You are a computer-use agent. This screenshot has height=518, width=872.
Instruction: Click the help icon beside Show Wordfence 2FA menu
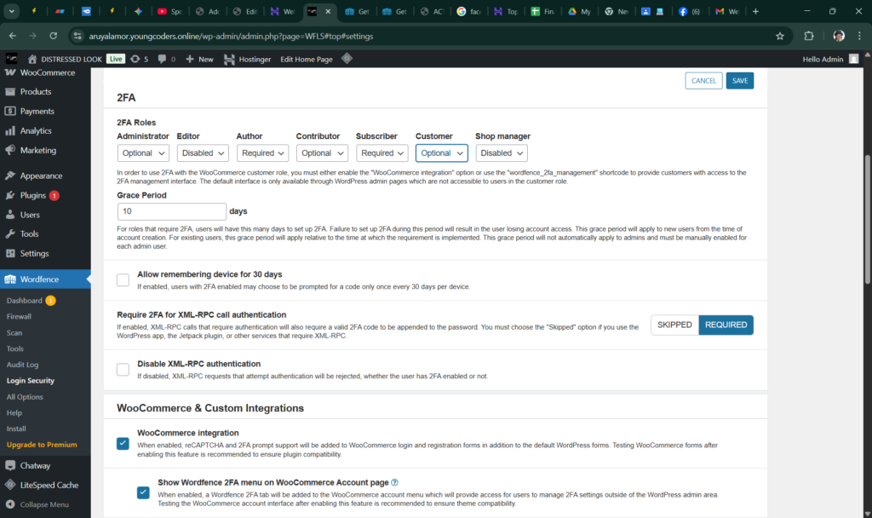coord(394,482)
